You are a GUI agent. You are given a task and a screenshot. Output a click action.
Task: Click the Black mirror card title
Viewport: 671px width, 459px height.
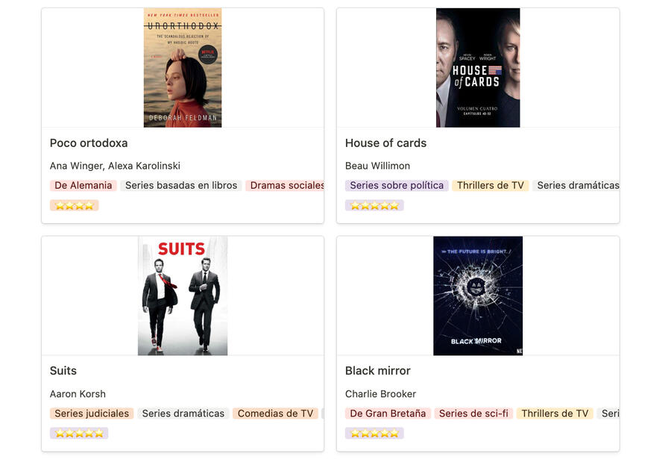(378, 371)
